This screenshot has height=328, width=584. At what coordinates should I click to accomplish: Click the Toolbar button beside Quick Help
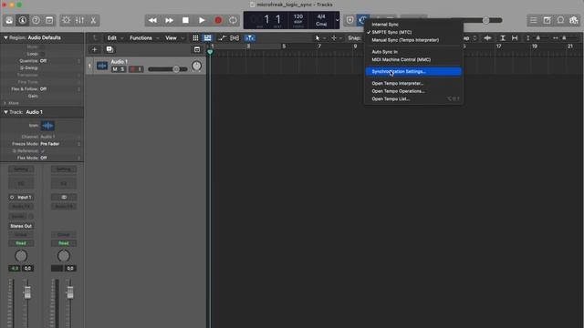(49, 20)
